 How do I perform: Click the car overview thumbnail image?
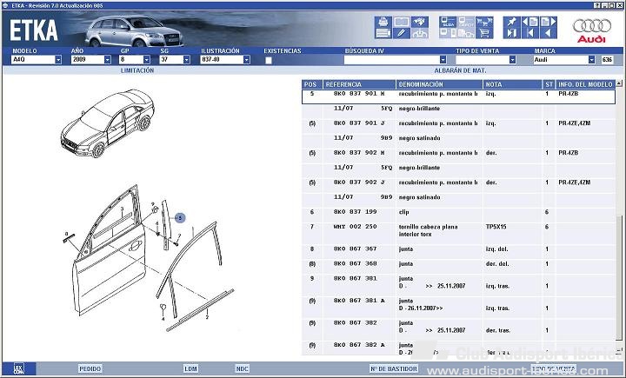108,123
